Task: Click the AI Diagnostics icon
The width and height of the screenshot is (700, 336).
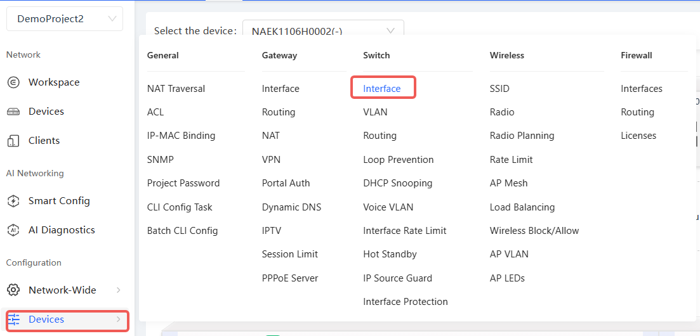Action: pyautogui.click(x=13, y=230)
